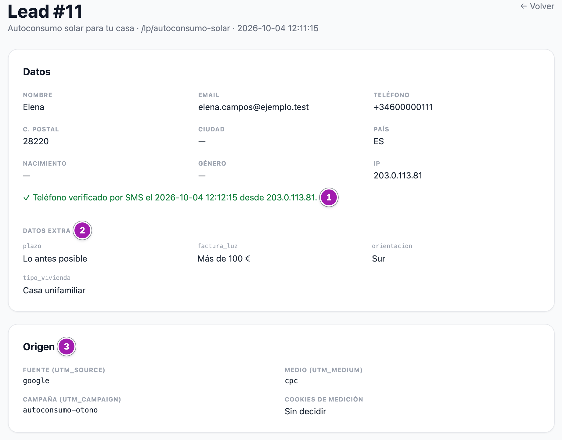Click the GÉNERO field label
562x440 pixels.
click(212, 163)
